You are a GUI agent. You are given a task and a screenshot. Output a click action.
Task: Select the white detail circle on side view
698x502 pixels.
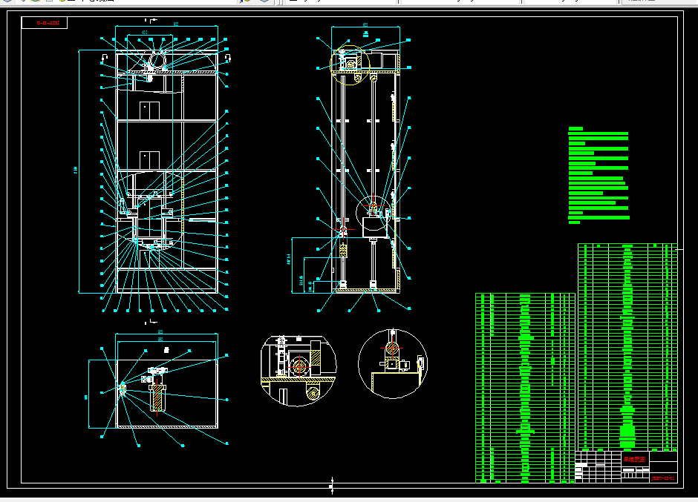click(373, 213)
